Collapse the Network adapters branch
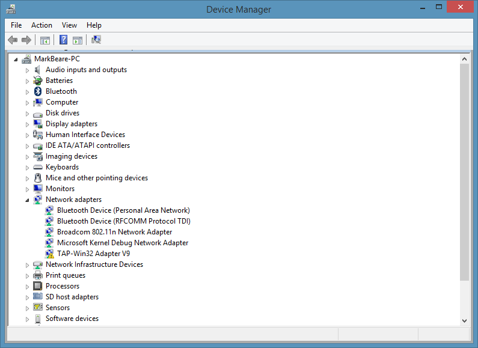Viewport: 478px width, 348px height. click(27, 200)
